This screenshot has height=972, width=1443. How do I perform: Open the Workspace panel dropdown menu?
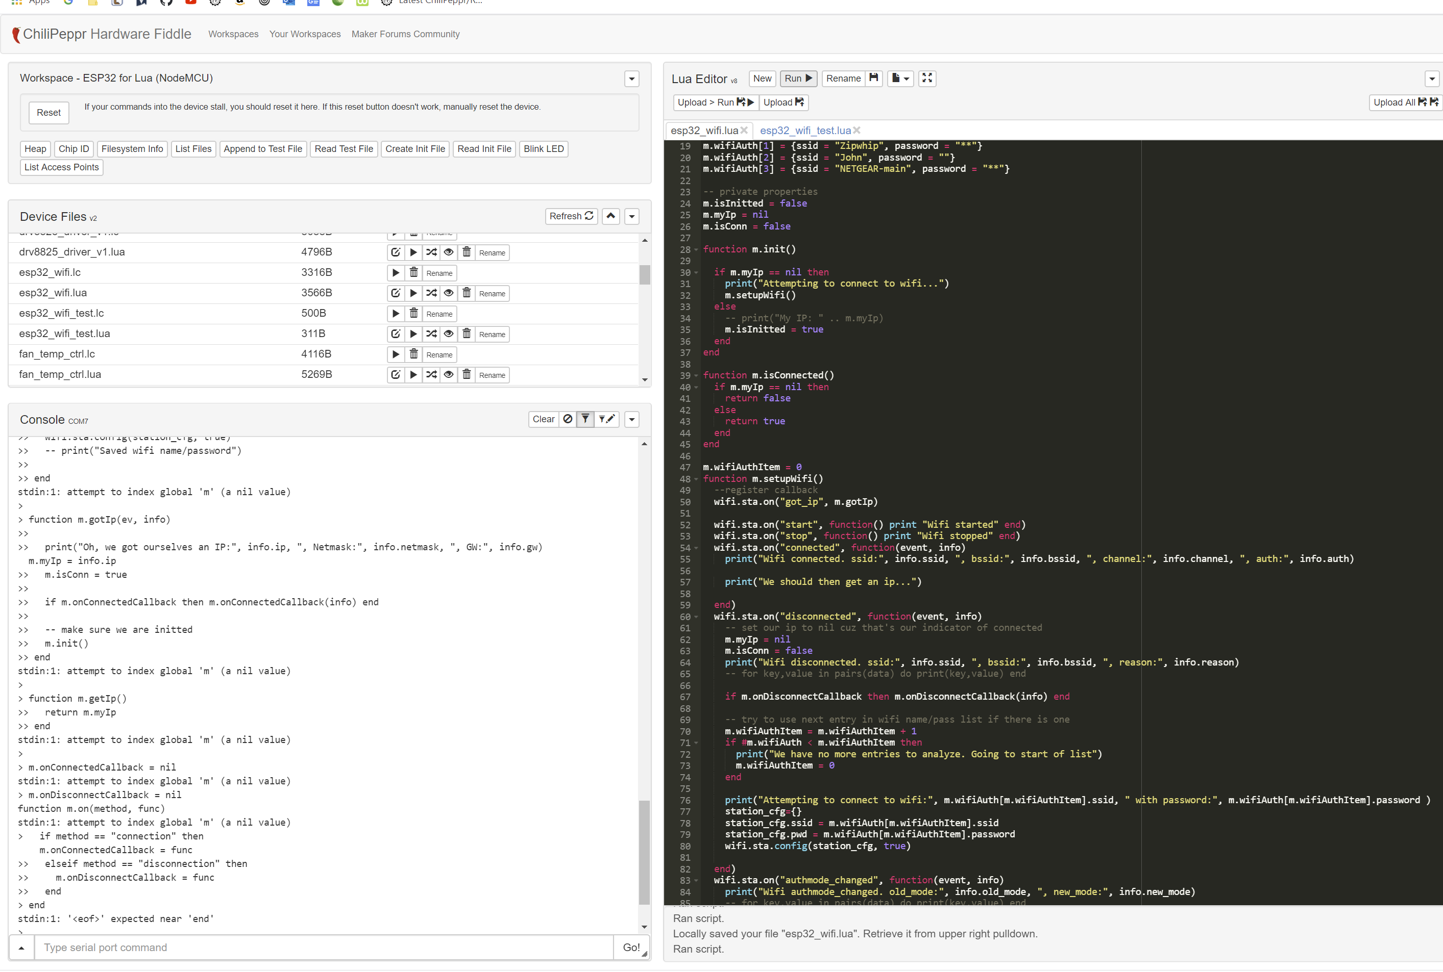pyautogui.click(x=631, y=79)
